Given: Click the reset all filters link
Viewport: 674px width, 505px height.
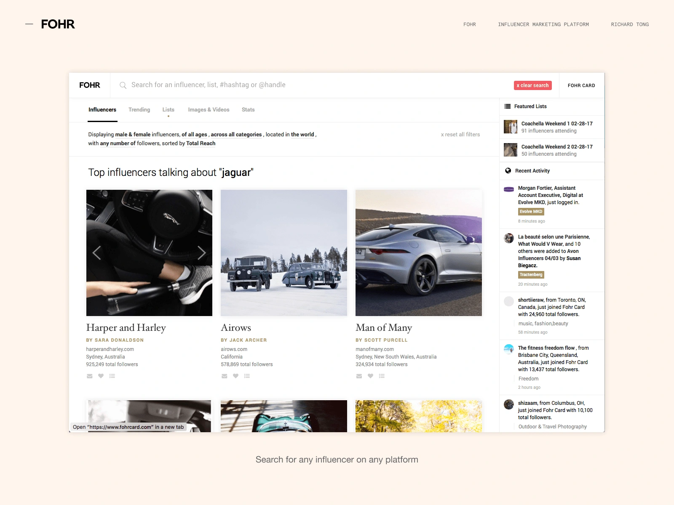Looking at the screenshot, I should 460,135.
